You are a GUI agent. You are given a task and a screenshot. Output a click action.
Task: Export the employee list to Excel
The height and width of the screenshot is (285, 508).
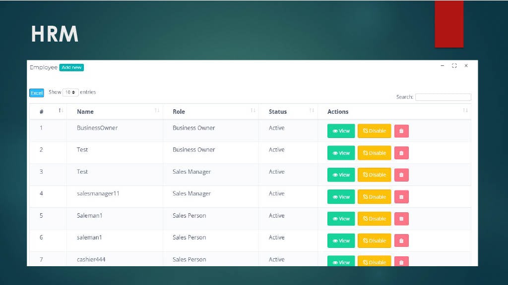(36, 93)
